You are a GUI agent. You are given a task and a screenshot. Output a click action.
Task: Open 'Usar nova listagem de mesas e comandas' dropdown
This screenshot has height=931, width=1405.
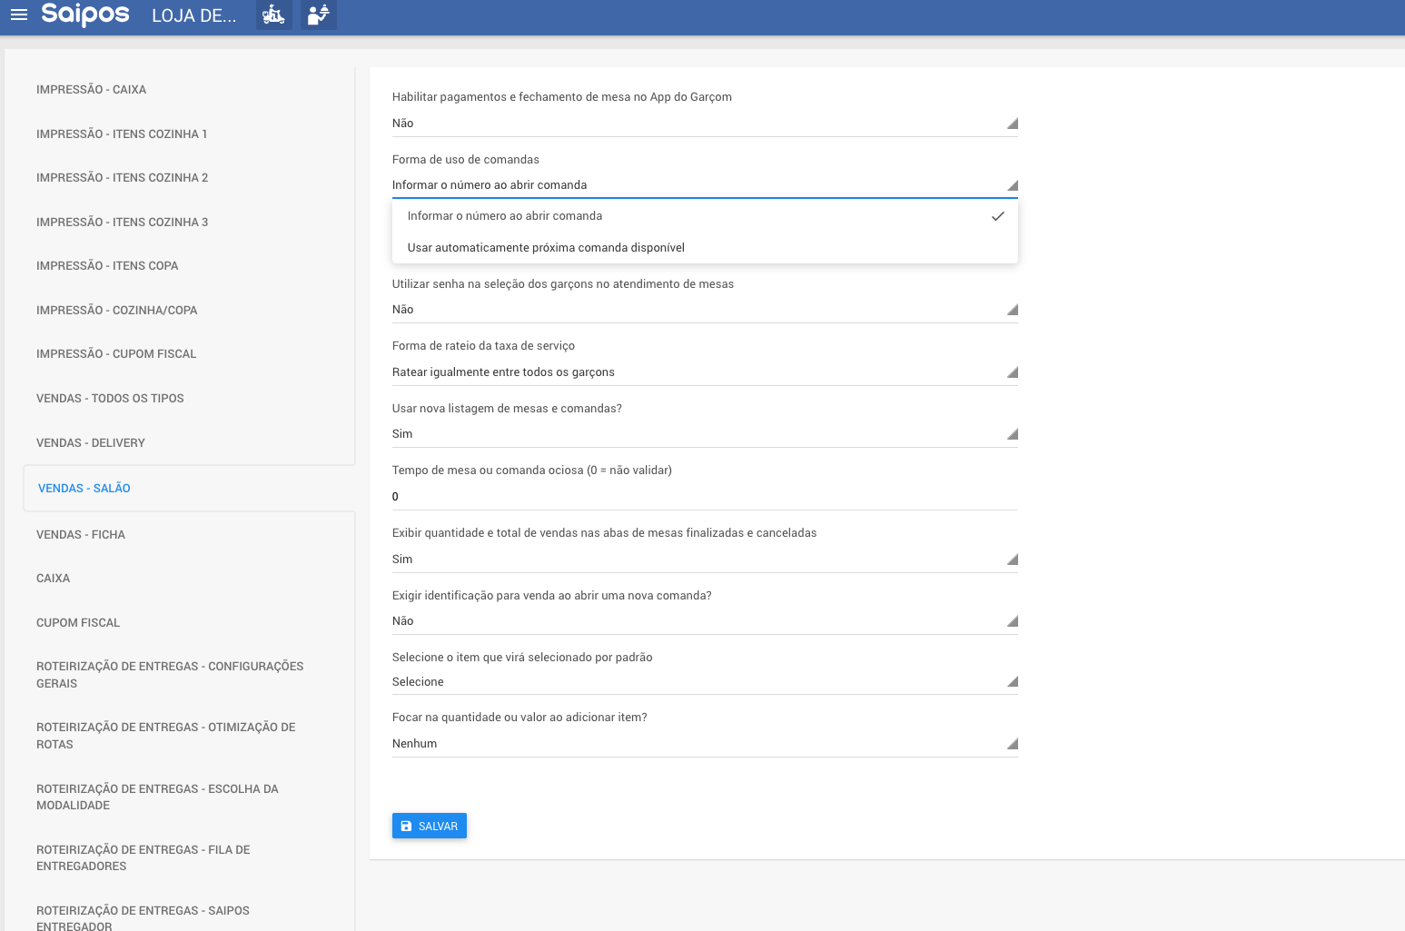pos(704,434)
